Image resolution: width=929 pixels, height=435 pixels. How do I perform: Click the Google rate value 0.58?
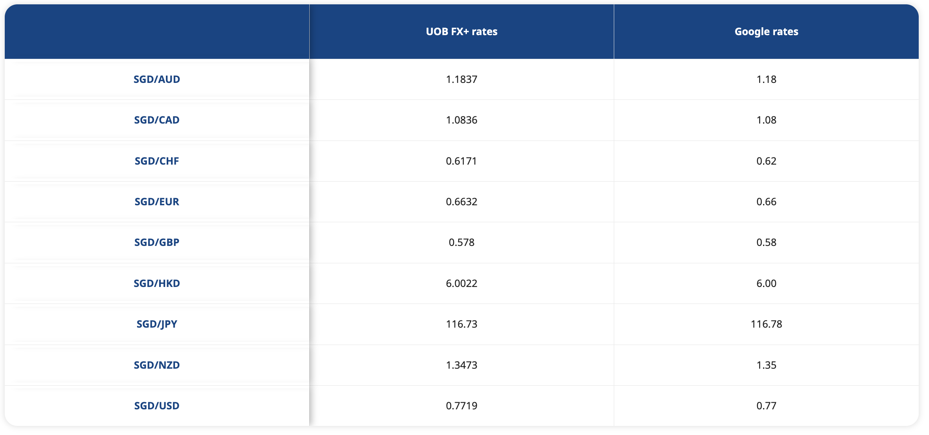click(x=766, y=242)
